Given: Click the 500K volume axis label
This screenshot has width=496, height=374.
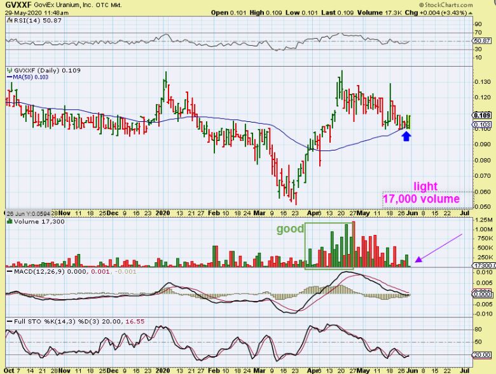Looking at the screenshot, I should pyautogui.click(x=484, y=248).
